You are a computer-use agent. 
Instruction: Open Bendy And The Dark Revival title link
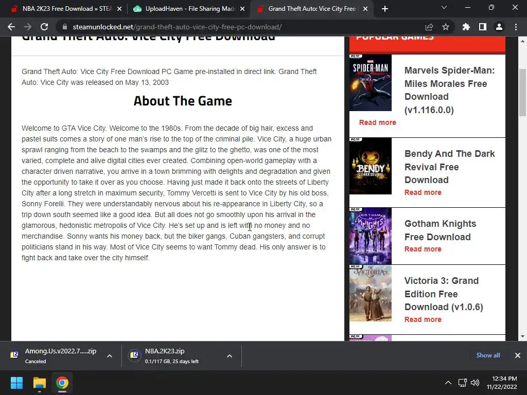[x=449, y=167]
